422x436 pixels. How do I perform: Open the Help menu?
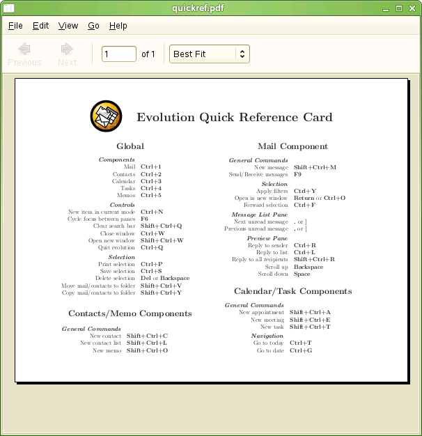pyautogui.click(x=118, y=26)
